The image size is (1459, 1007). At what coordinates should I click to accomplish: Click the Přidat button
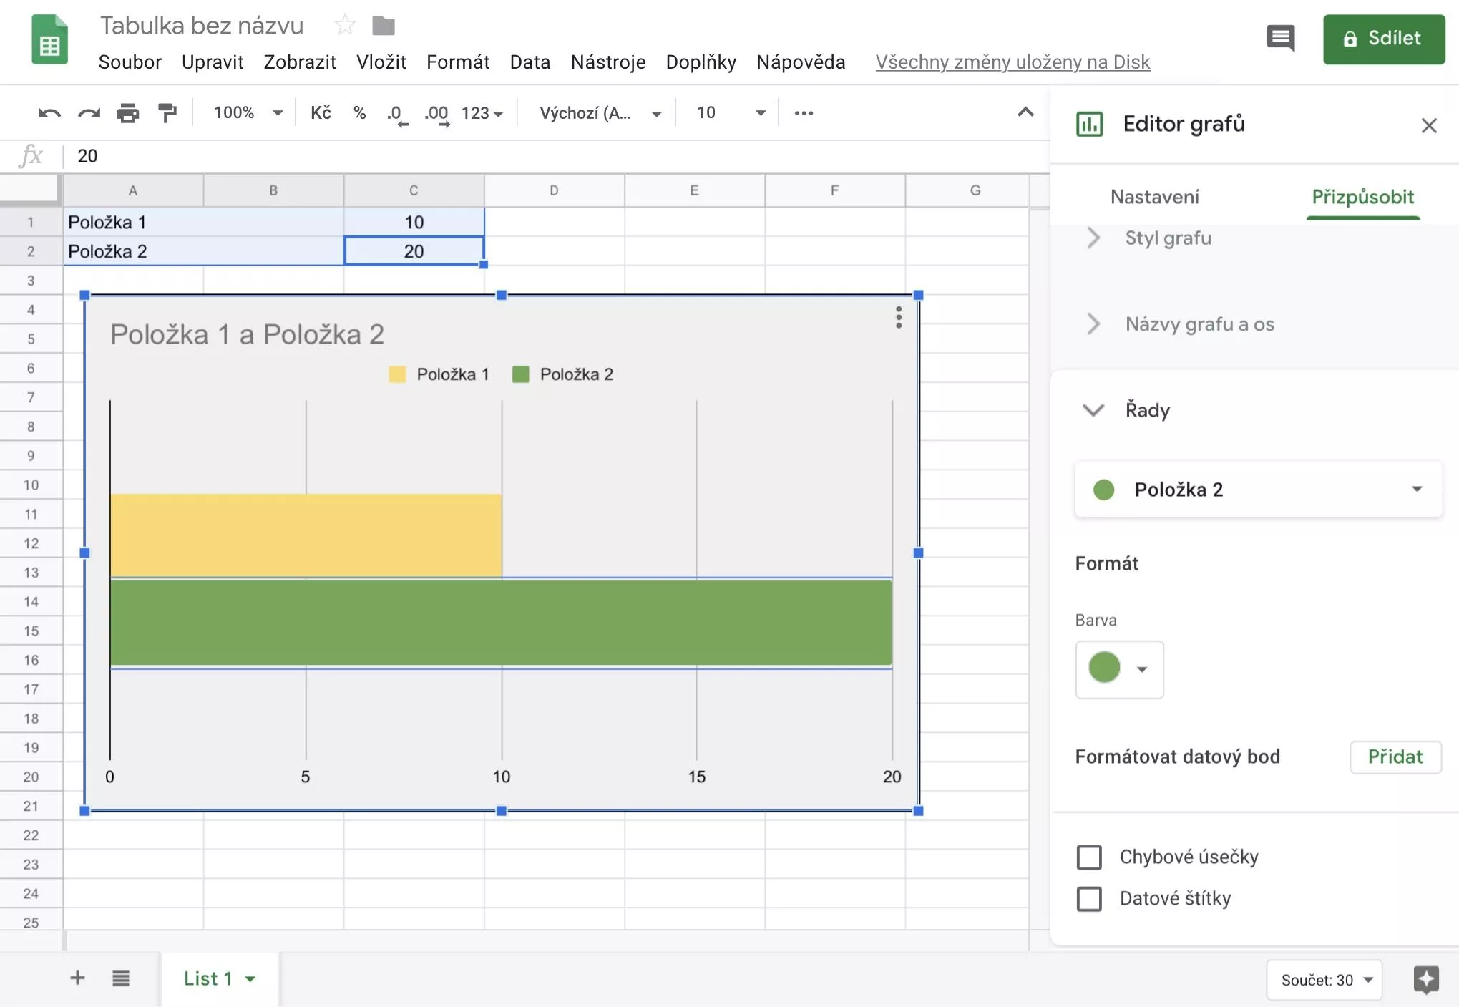1395,757
